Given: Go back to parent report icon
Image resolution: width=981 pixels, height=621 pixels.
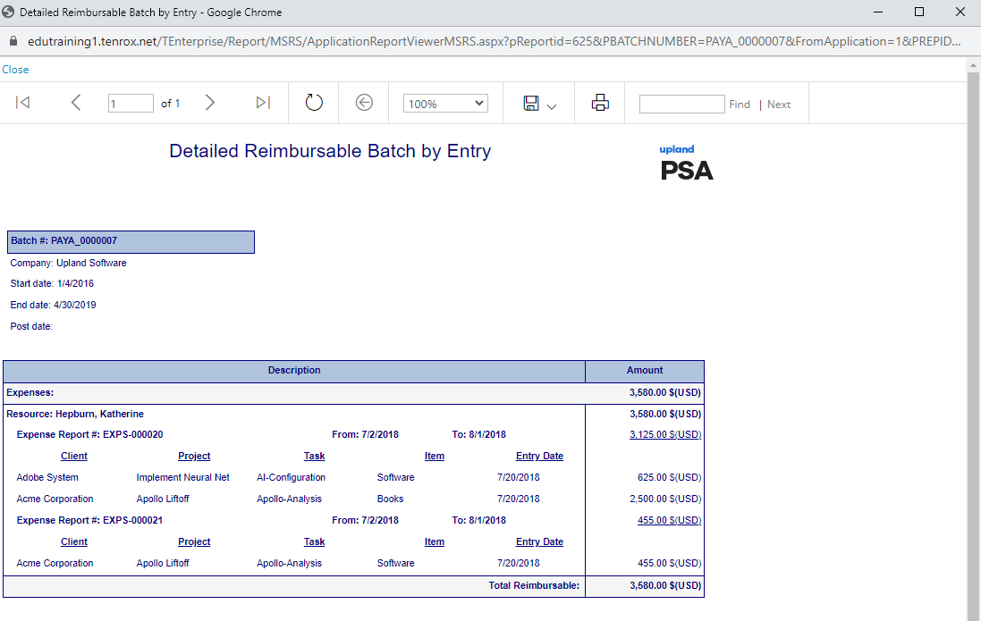Looking at the screenshot, I should click(364, 103).
